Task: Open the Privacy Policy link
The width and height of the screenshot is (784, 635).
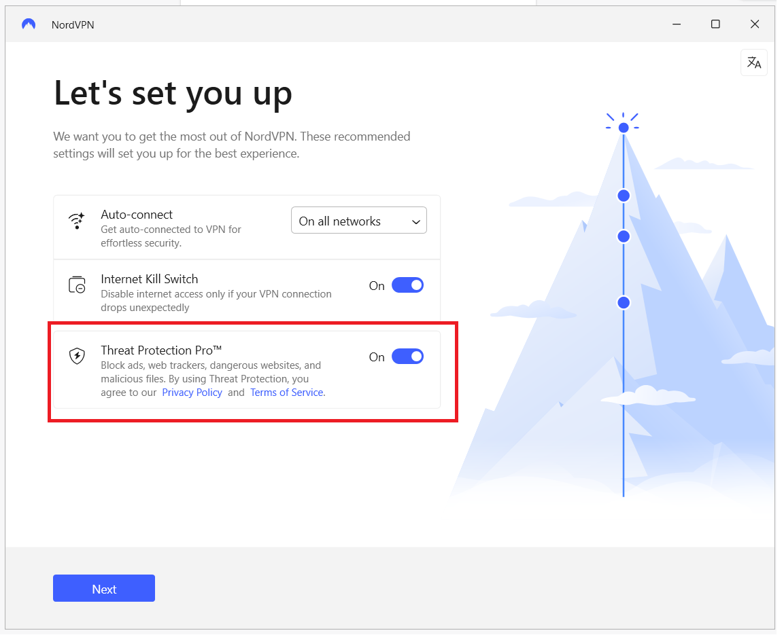Action: coord(192,393)
